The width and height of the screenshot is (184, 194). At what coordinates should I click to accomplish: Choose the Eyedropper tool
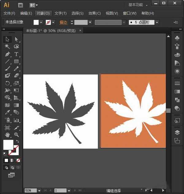coord(8,112)
